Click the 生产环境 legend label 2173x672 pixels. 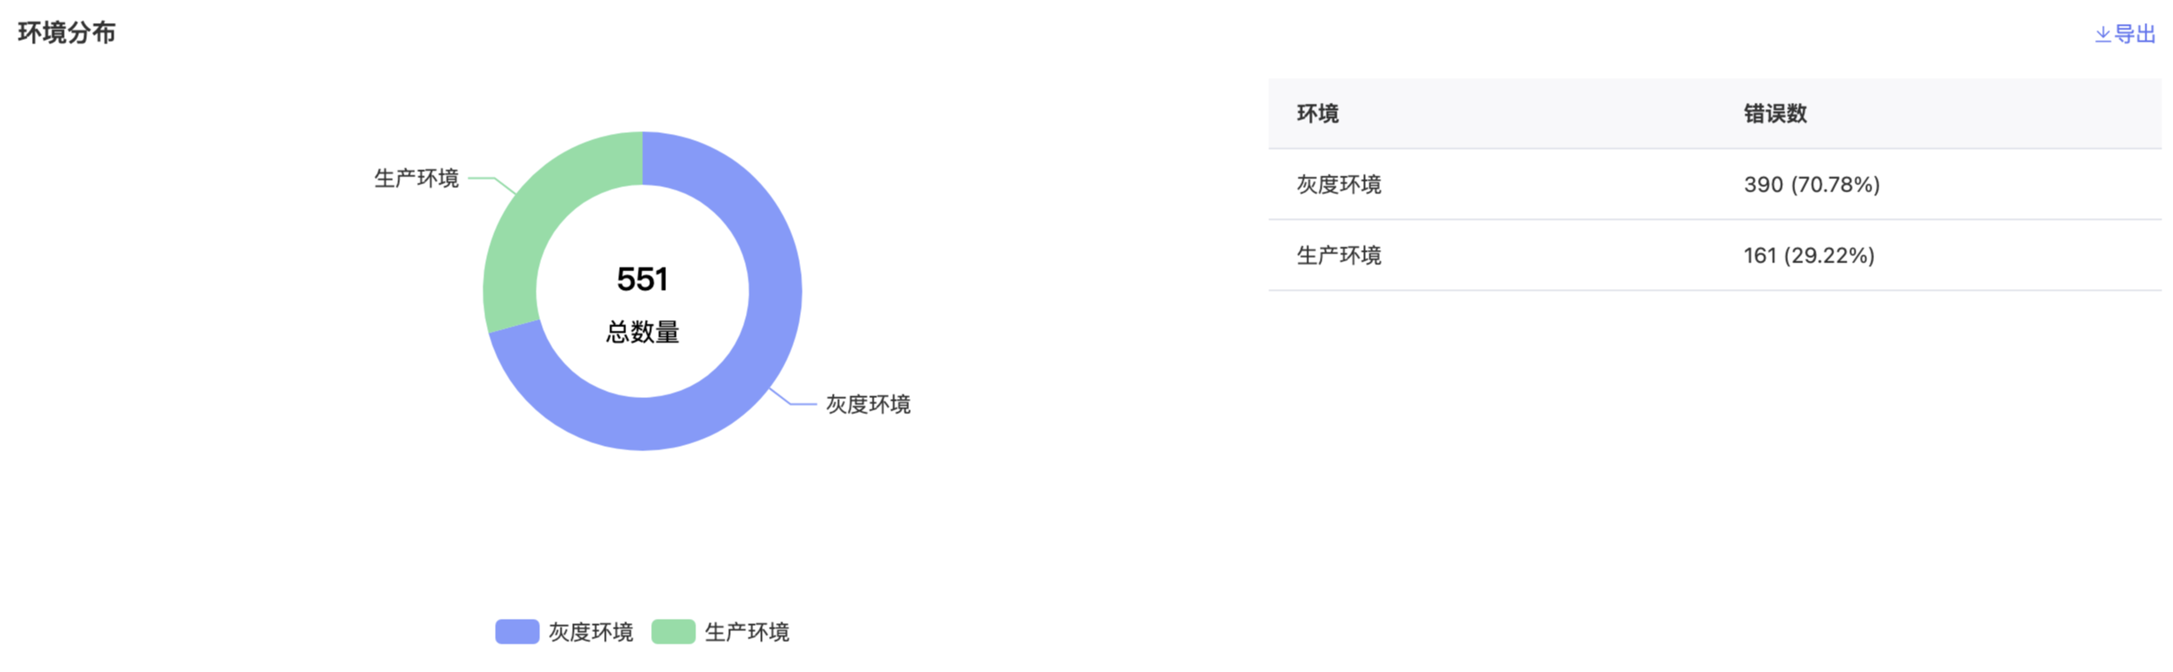[747, 631]
